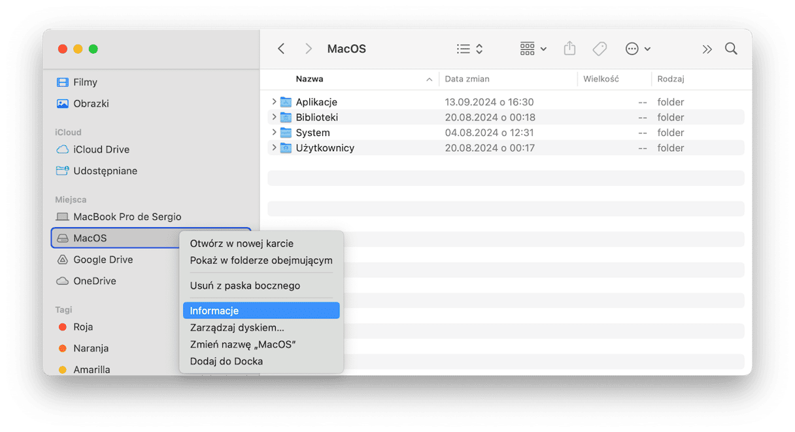Open the list view switcher
Image resolution: width=795 pixels, height=432 pixels.
pyautogui.click(x=470, y=49)
